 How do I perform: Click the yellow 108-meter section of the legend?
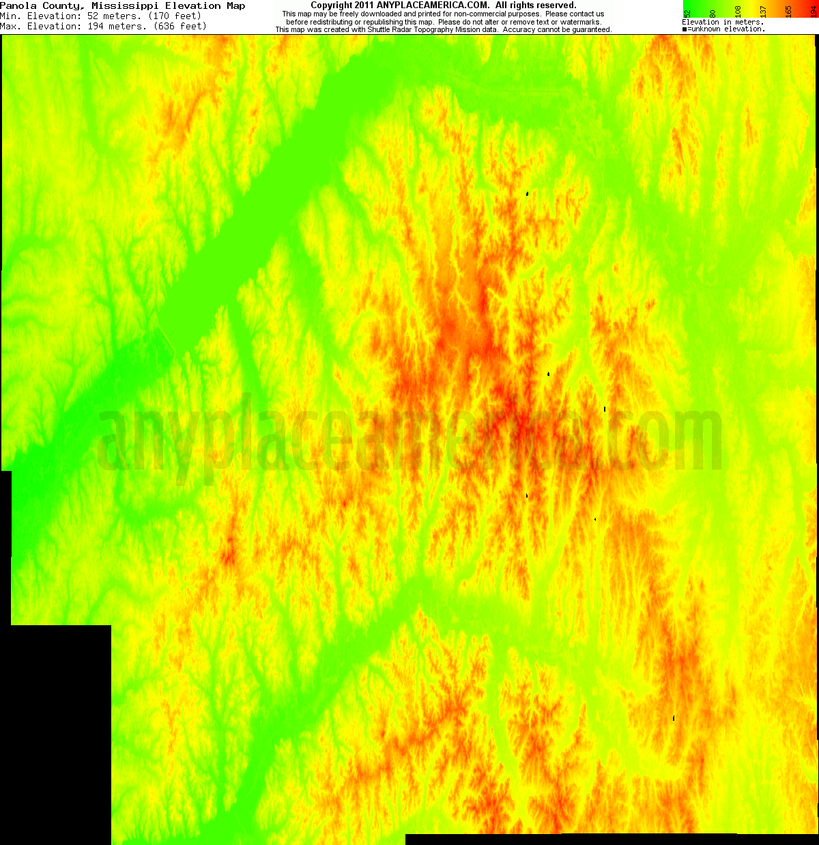[738, 8]
